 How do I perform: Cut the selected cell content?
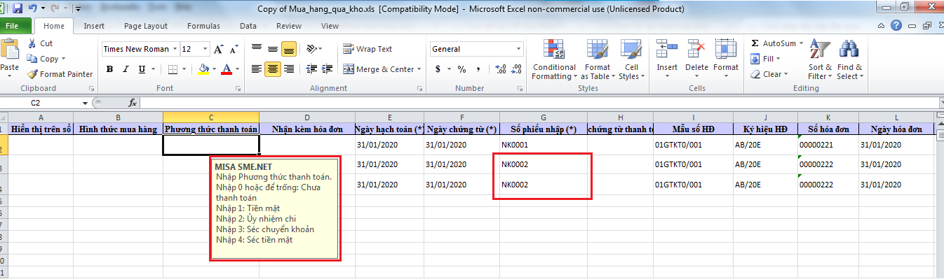pyautogui.click(x=41, y=43)
